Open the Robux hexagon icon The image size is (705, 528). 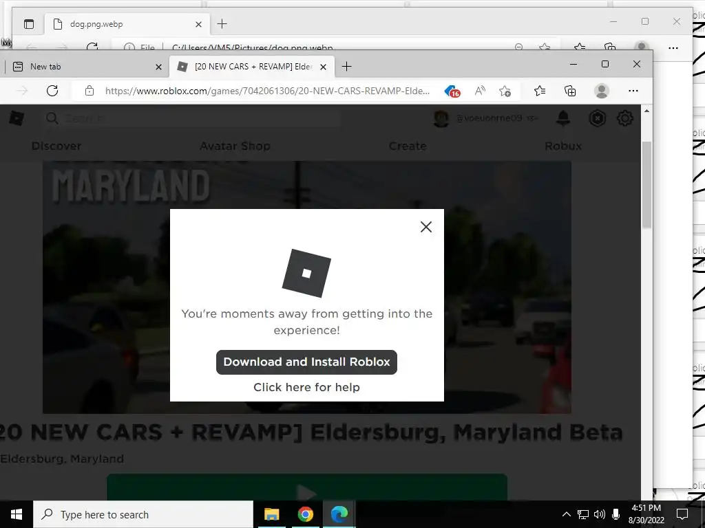pos(597,118)
